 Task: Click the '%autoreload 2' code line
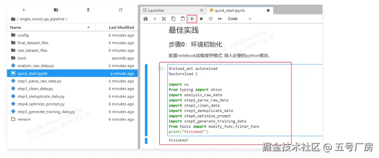[183, 74]
